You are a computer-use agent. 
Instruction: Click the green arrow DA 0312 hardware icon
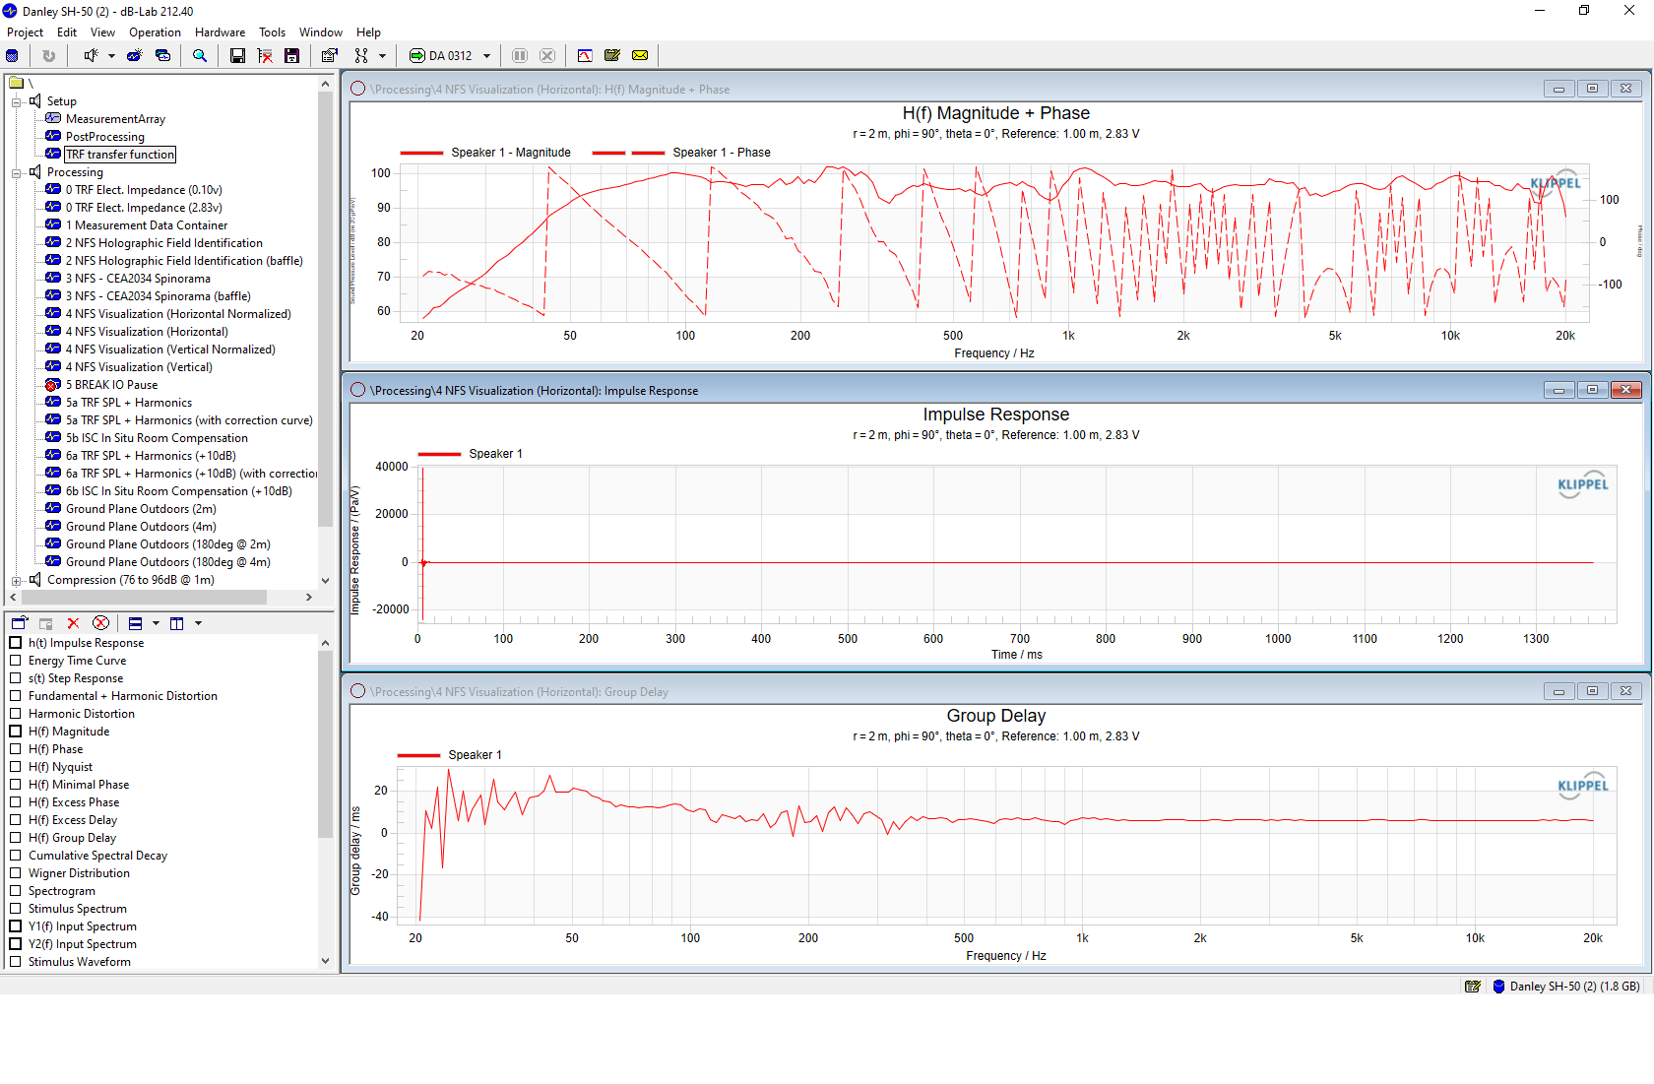[x=417, y=56]
